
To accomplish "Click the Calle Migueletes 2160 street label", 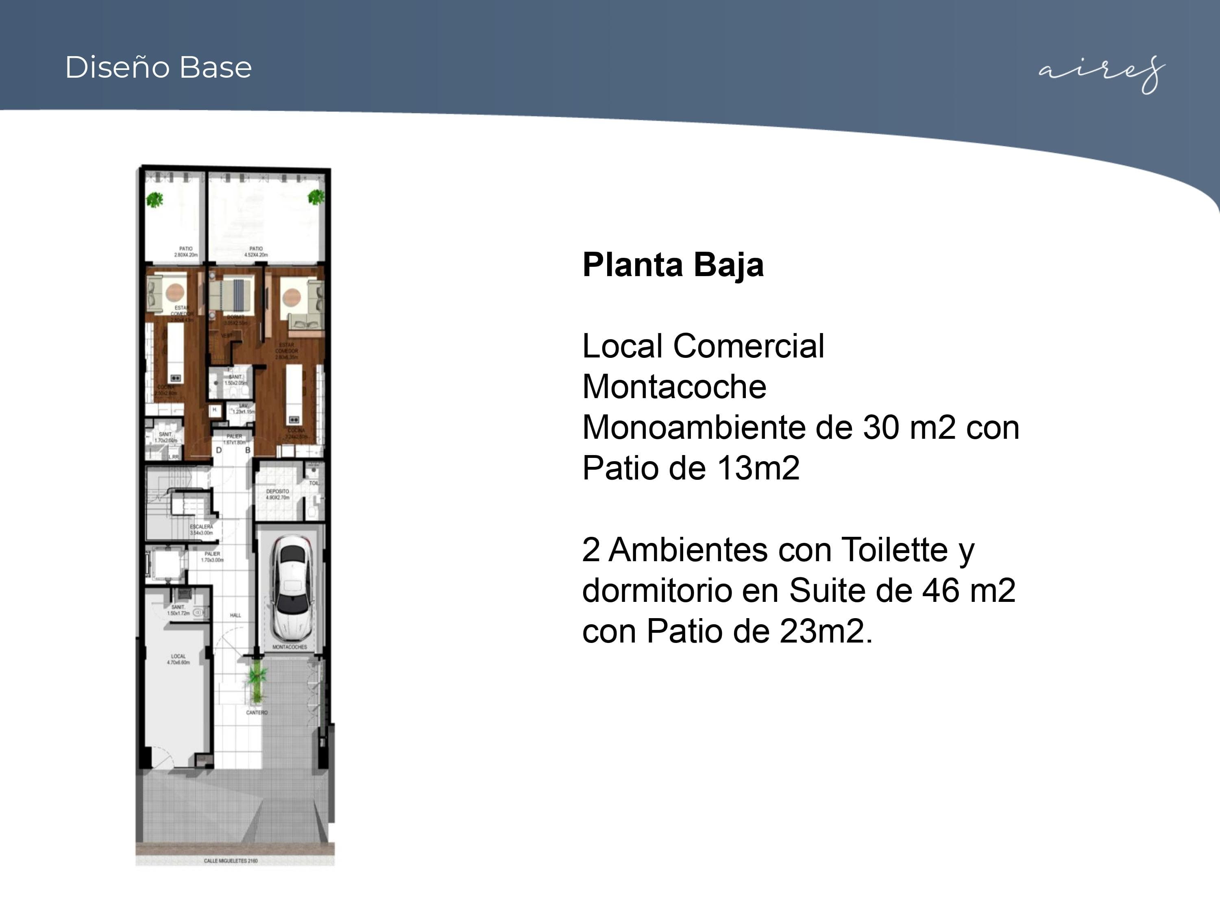I will coord(231,861).
